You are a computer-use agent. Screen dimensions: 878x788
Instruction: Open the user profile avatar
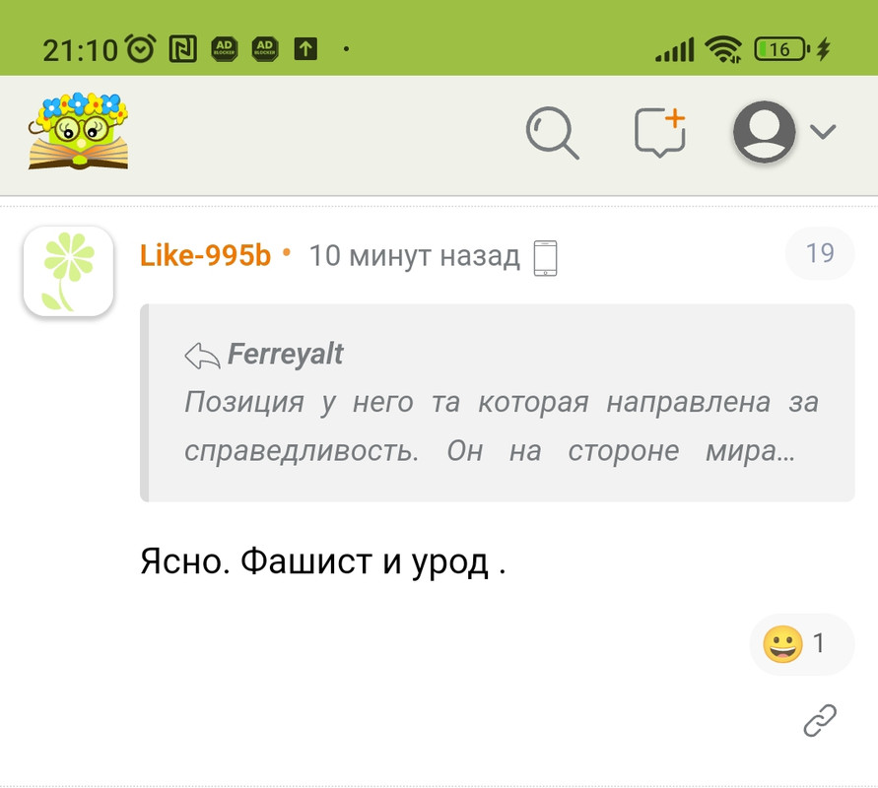coord(765,132)
